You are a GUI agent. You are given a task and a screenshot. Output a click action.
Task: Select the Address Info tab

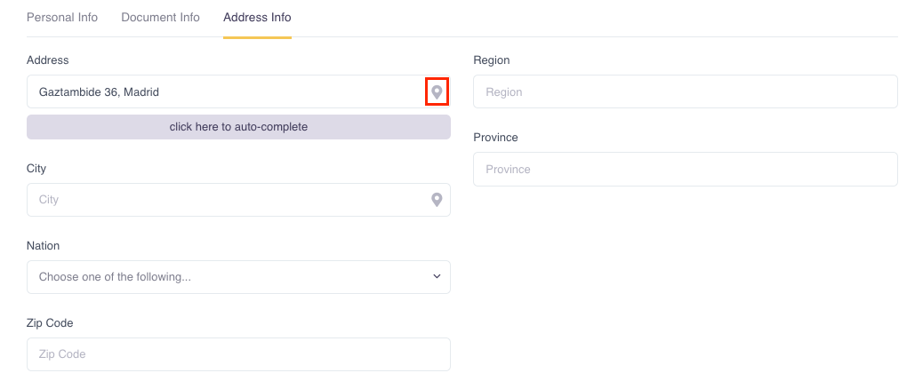(x=257, y=17)
